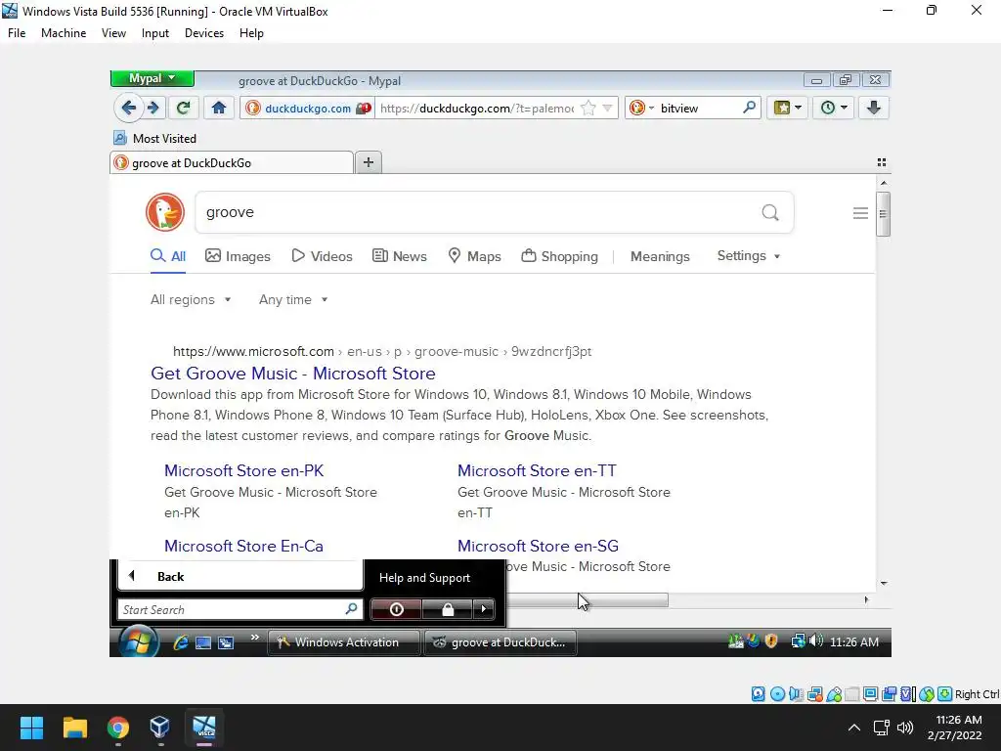Open Help and Support in the Start menu
The height and width of the screenshot is (751, 1001).
tap(424, 577)
